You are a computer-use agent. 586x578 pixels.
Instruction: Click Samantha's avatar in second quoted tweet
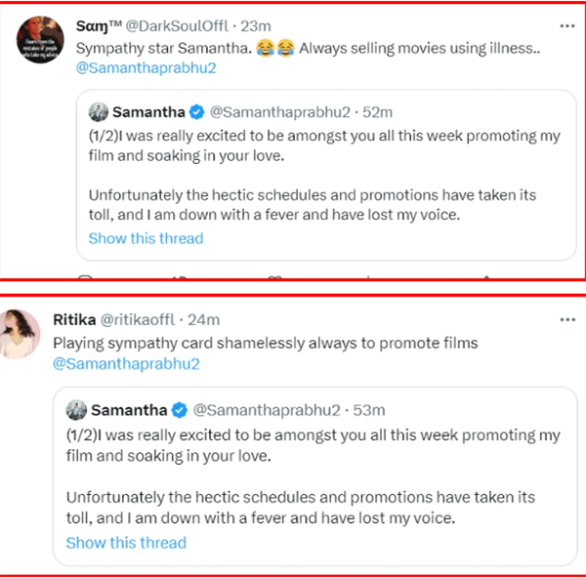point(76,409)
